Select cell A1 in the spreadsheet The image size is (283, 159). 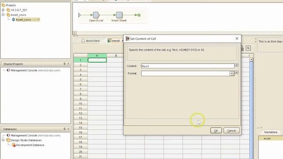97,60
